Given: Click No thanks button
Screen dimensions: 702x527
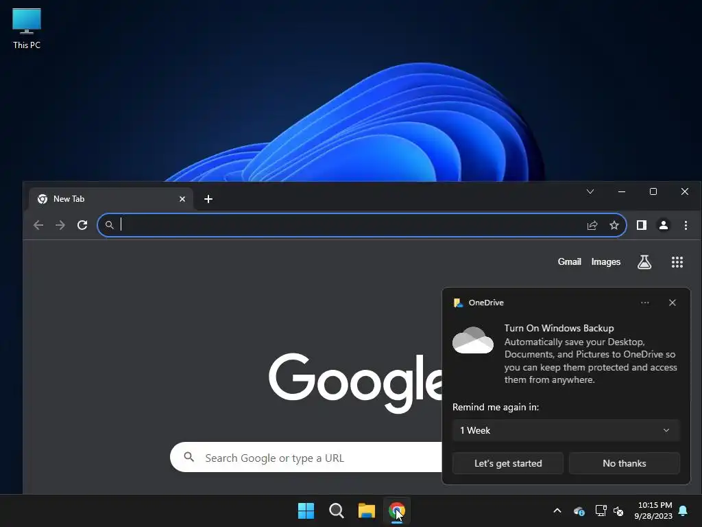Looking at the screenshot, I should click(624, 463).
